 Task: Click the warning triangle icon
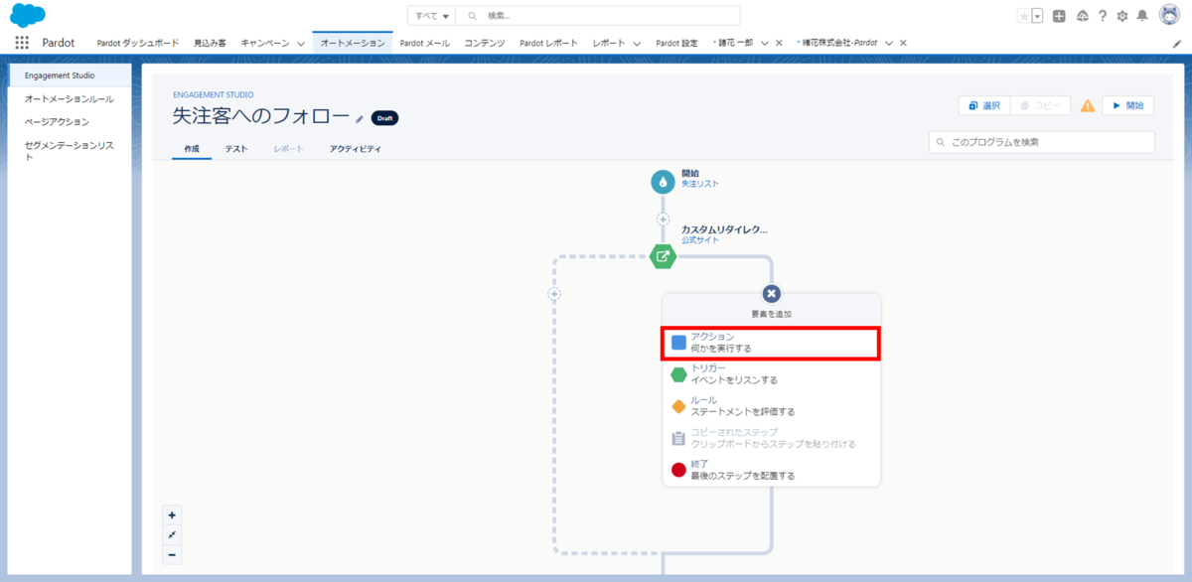point(1088,105)
